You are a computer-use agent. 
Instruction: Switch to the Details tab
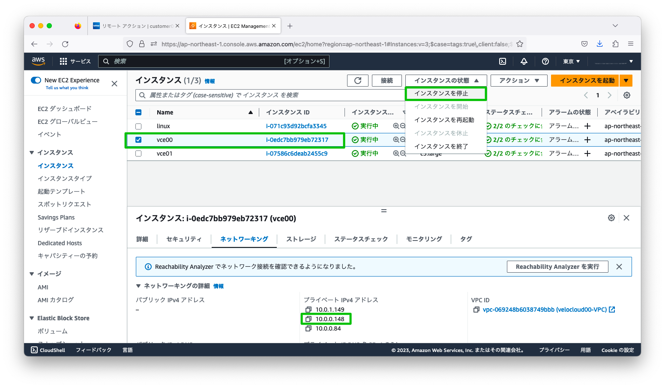142,239
